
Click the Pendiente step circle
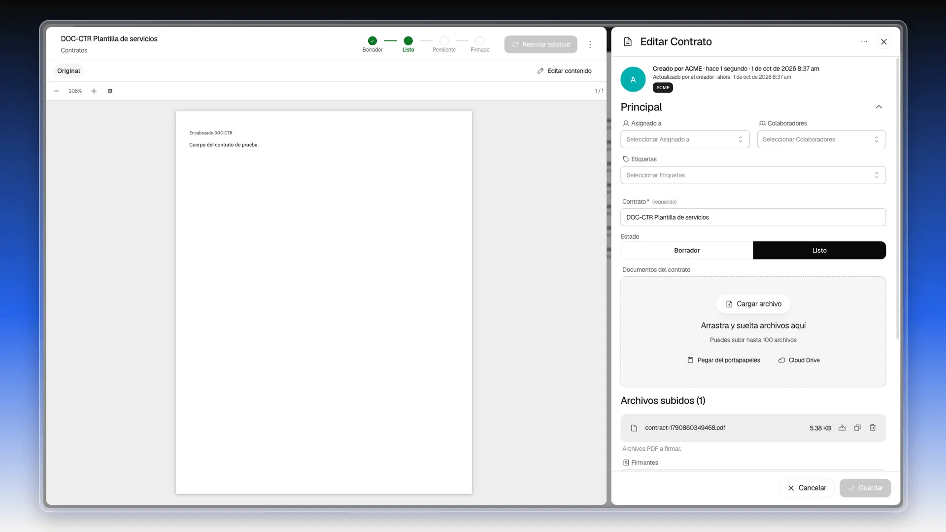pos(444,41)
